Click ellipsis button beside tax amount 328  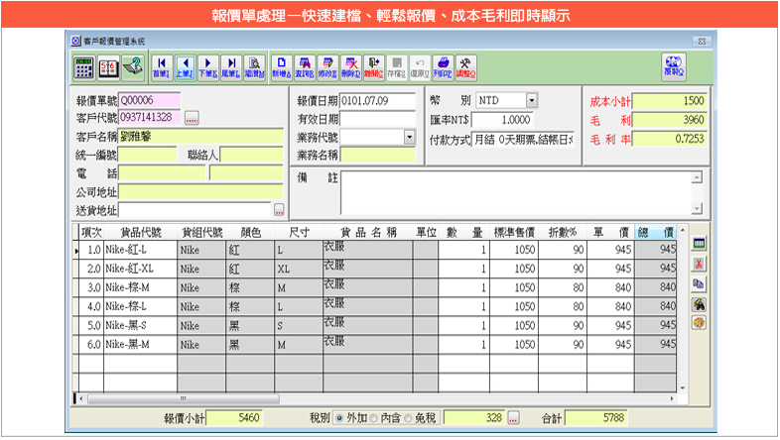click(514, 418)
